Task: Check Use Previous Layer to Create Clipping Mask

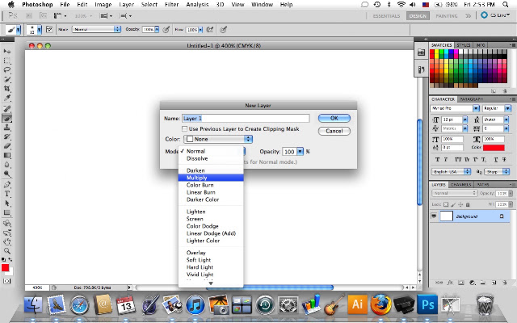Action: click(x=185, y=129)
